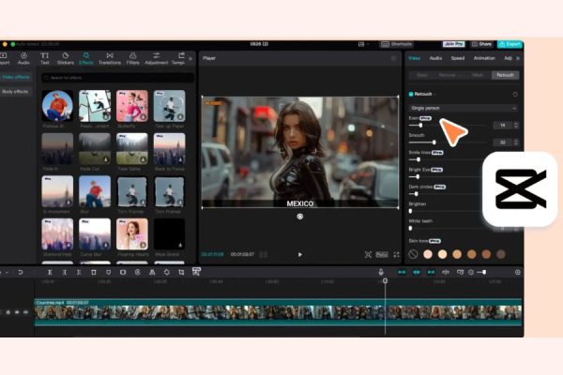Click the Text tool icon
Image resolution: width=563 pixels, height=375 pixels.
point(45,58)
